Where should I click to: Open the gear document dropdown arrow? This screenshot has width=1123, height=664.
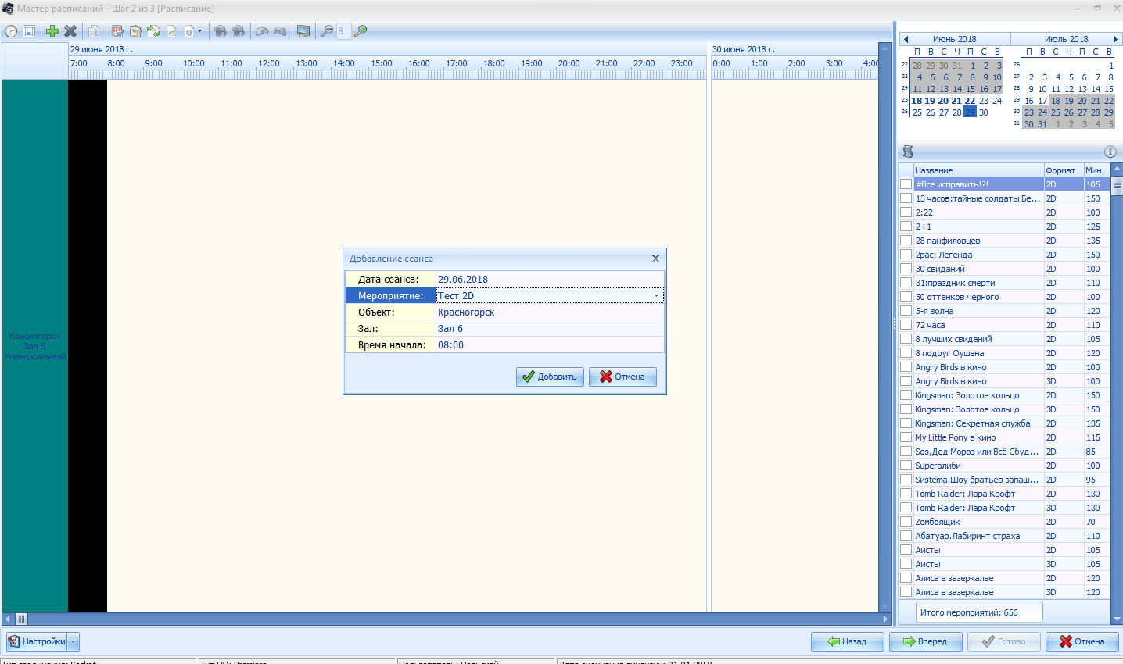coord(199,31)
